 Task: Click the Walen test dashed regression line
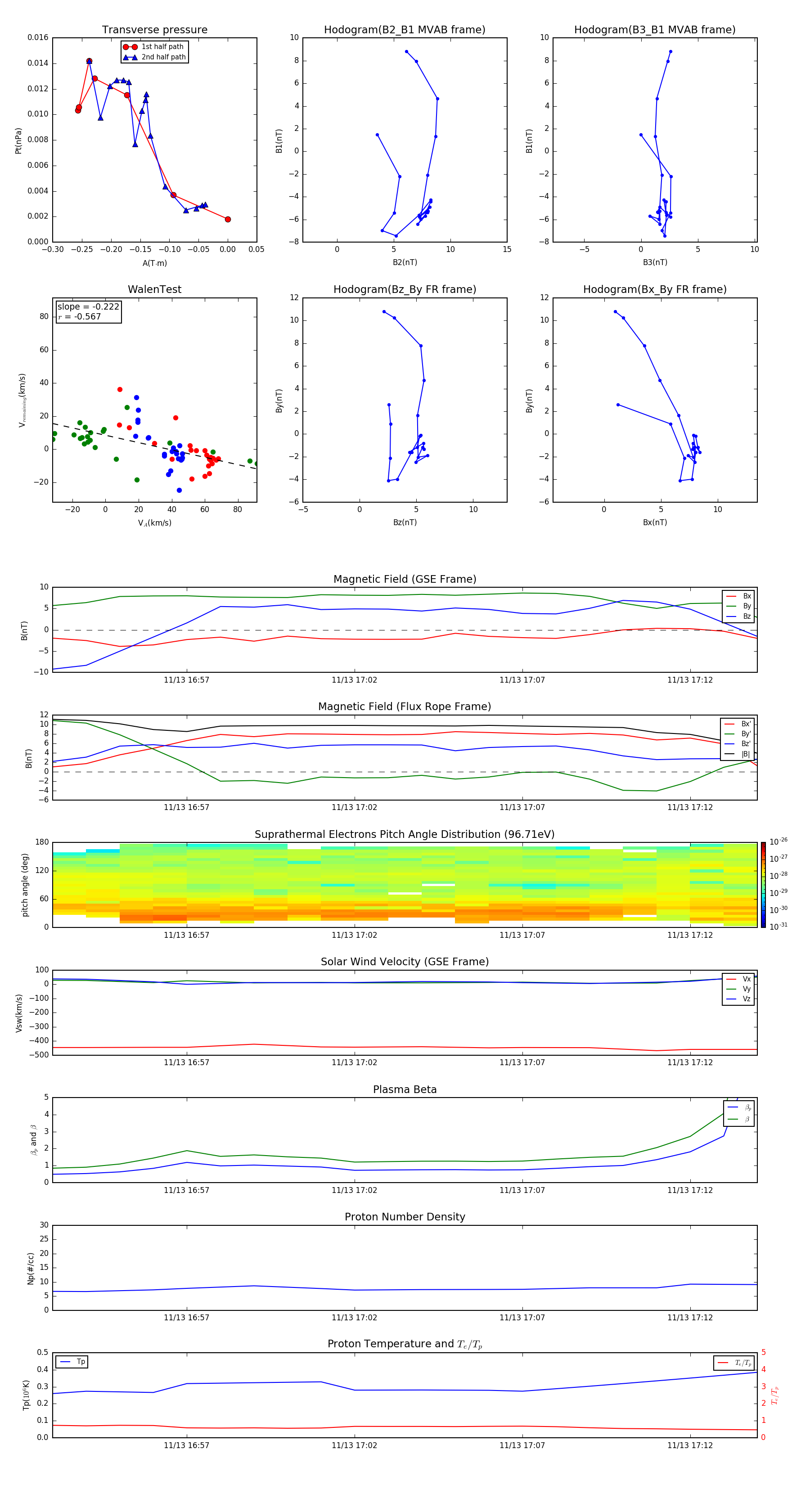pyautogui.click(x=154, y=446)
